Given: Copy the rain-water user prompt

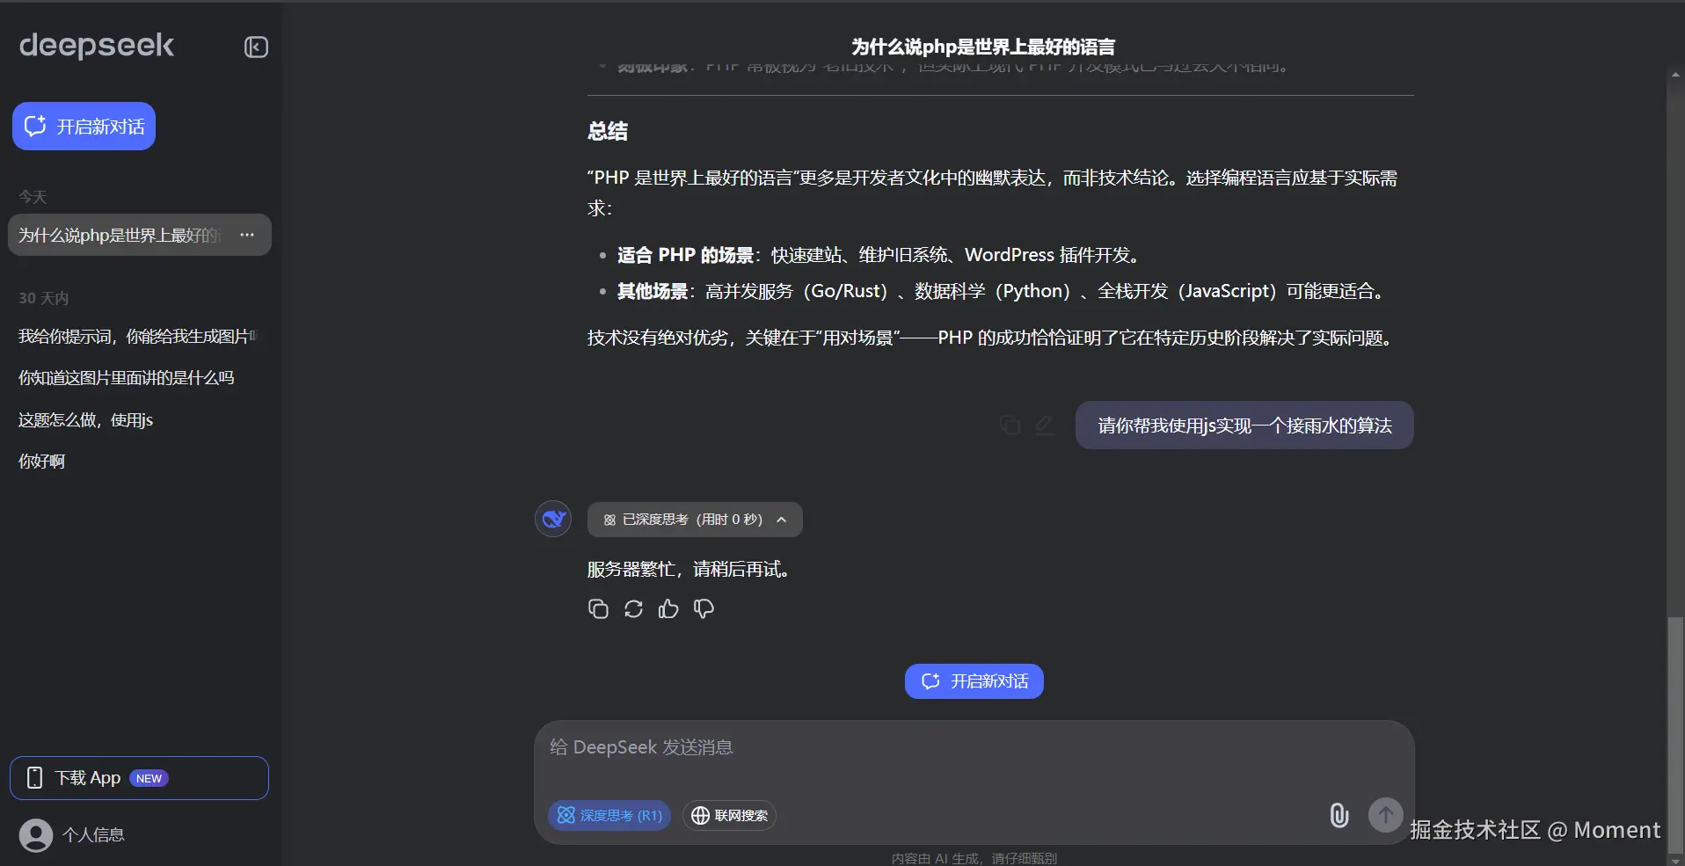Looking at the screenshot, I should (x=1010, y=425).
